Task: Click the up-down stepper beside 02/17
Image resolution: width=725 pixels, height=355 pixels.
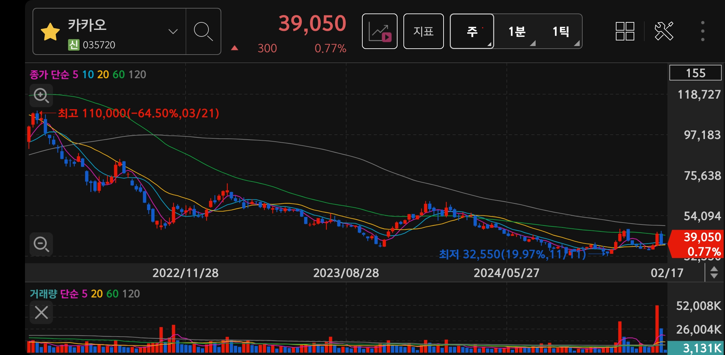Action: [714, 272]
